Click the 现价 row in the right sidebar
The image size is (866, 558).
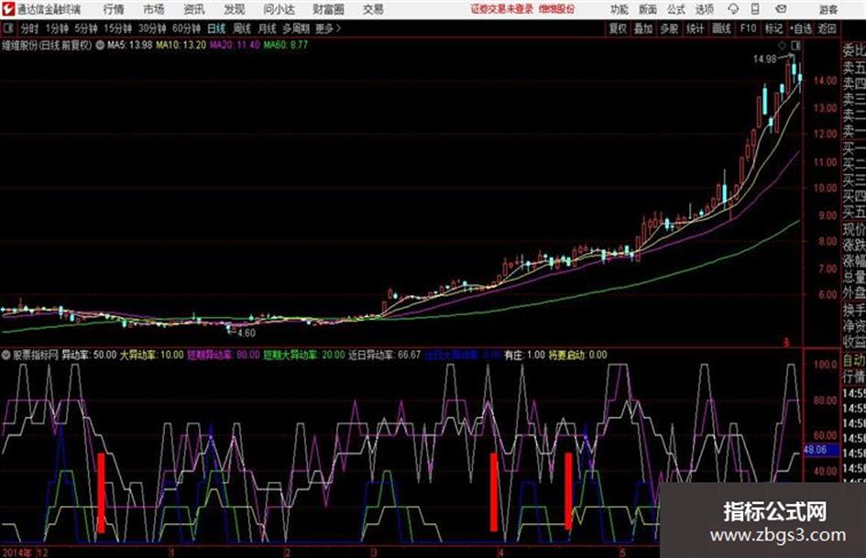(854, 229)
